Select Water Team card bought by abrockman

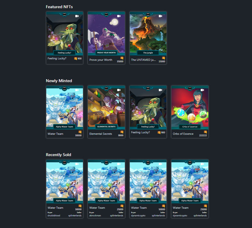[106, 189]
